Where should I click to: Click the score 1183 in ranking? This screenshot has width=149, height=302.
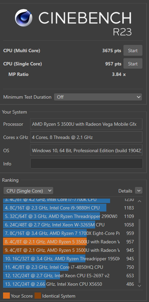point(129,208)
